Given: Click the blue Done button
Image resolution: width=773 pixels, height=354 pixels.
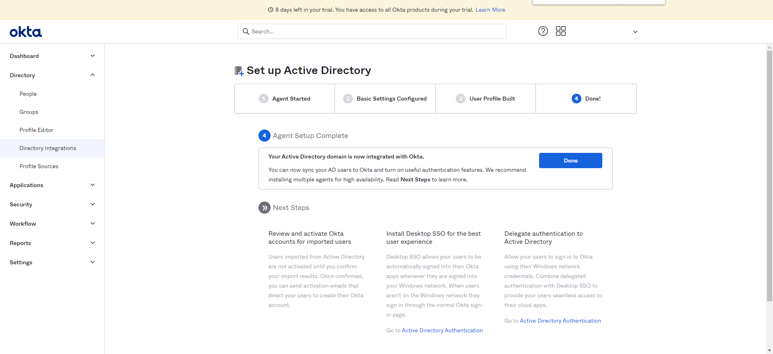Looking at the screenshot, I should pos(570,161).
